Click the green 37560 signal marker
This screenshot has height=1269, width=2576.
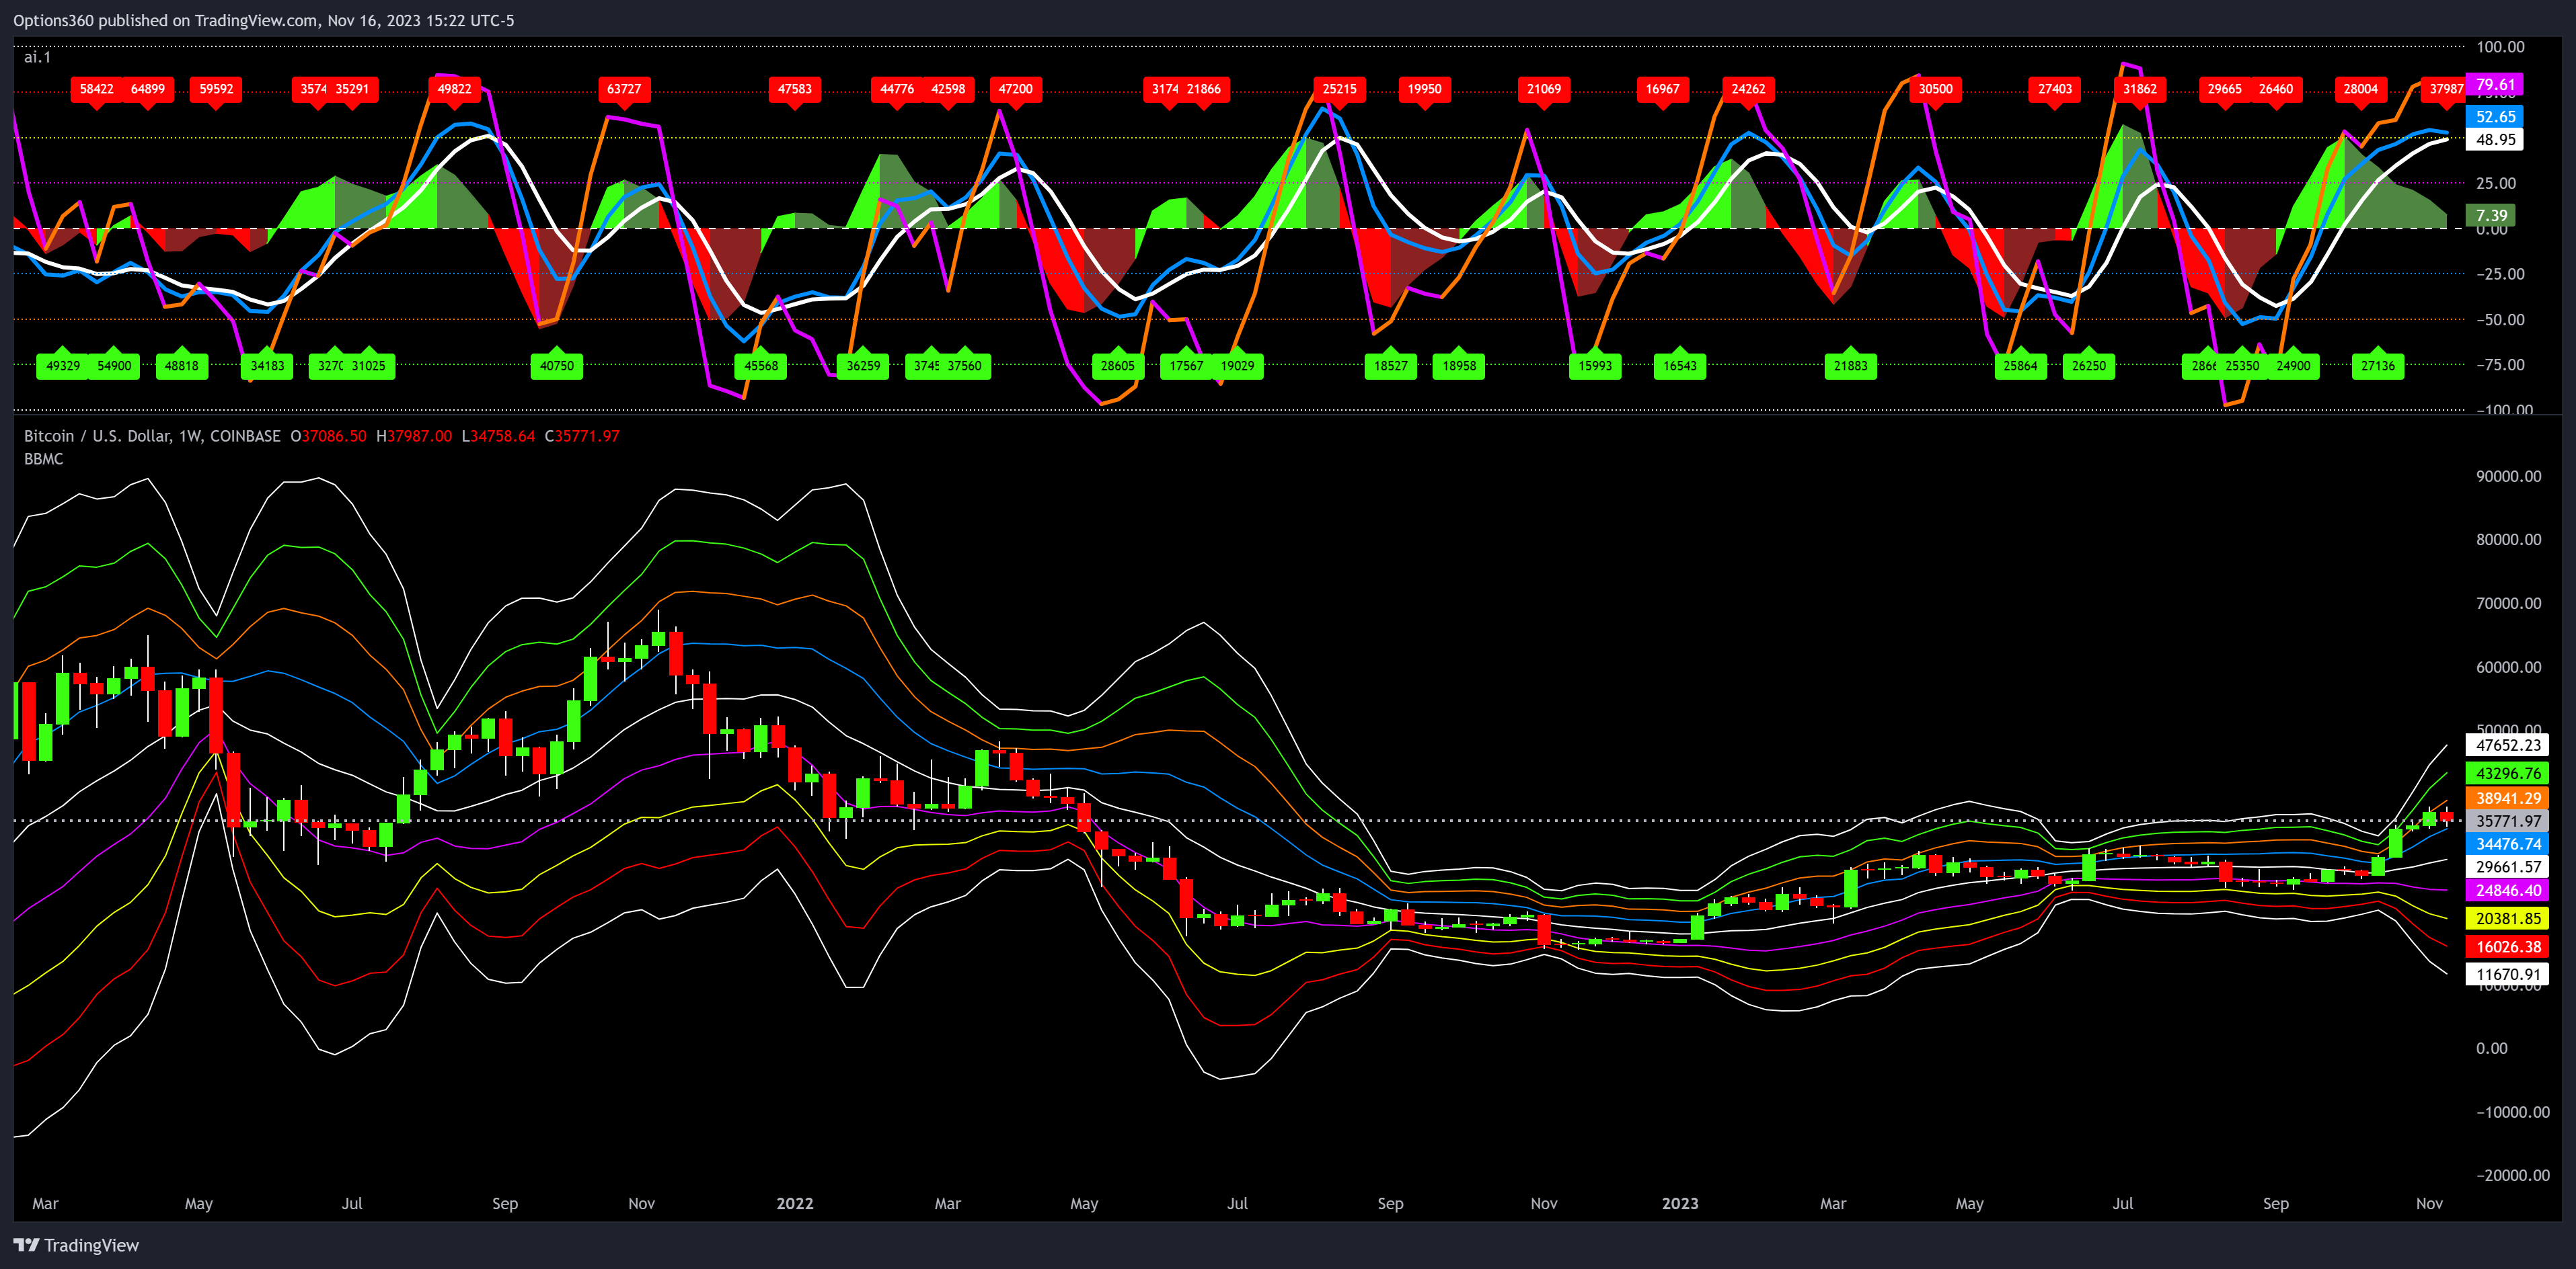click(965, 366)
